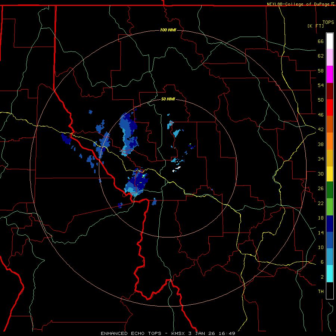336x336 pixels.
Task: Click the 58 legend value
Action: (x=321, y=71)
